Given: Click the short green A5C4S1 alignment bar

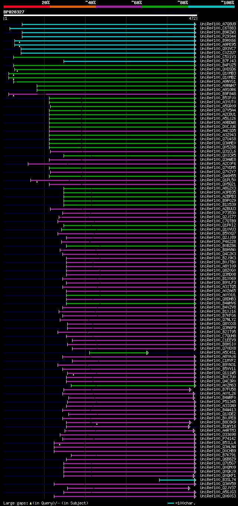Looking at the screenshot, I should pos(118,352).
